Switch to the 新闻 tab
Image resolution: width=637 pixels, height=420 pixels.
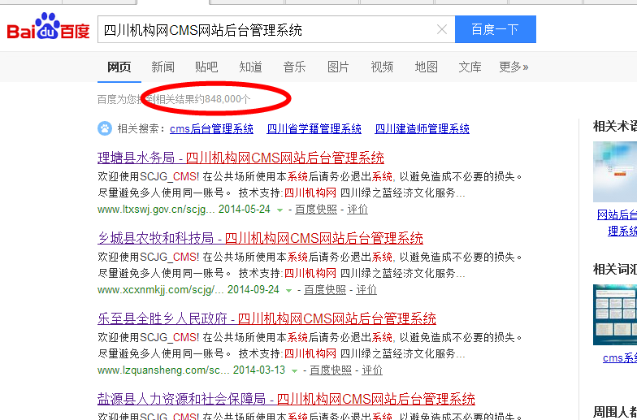coord(162,67)
